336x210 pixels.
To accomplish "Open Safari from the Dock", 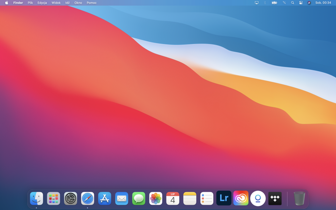I will point(87,199).
